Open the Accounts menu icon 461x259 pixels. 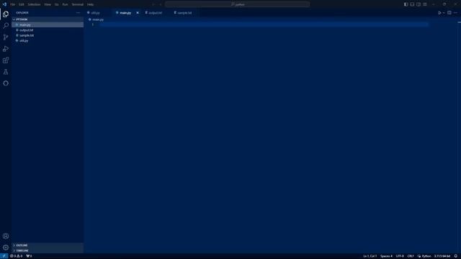pos(6,236)
